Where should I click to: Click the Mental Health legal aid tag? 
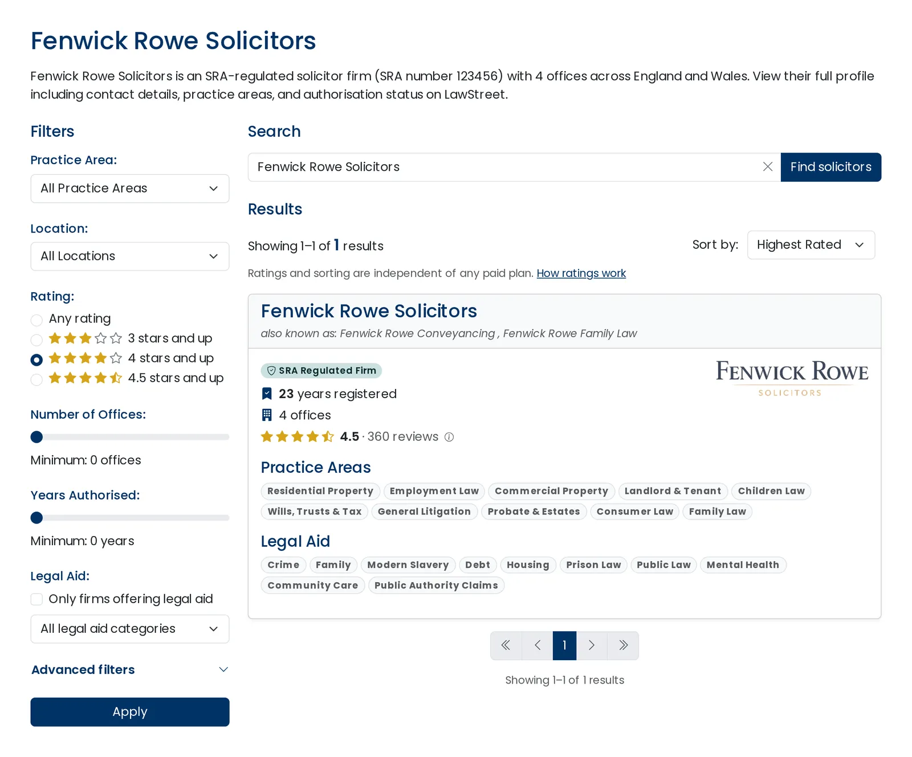[743, 565]
